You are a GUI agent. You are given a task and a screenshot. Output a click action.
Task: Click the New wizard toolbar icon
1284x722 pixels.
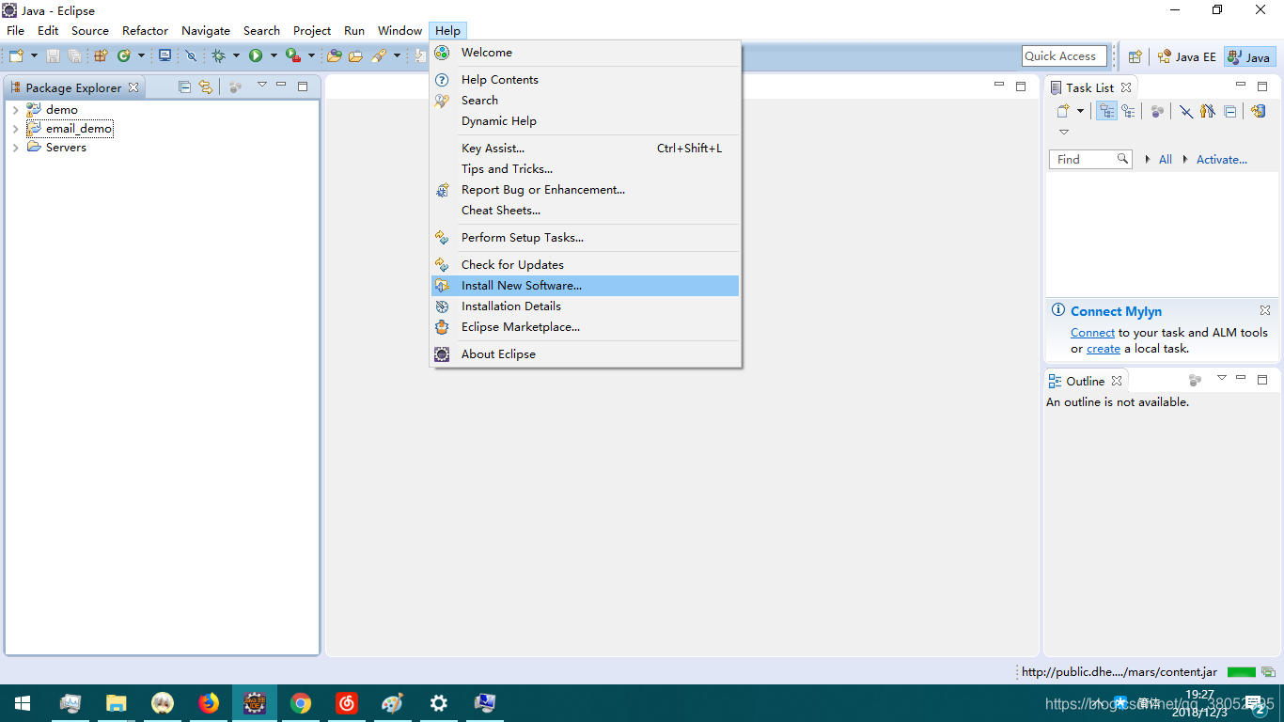point(16,56)
